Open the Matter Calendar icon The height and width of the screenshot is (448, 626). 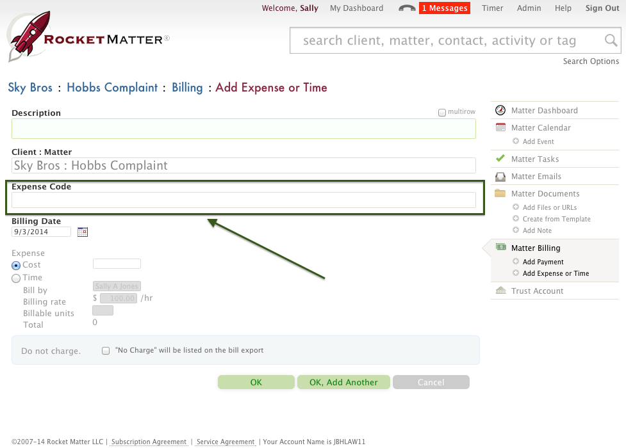tap(500, 128)
